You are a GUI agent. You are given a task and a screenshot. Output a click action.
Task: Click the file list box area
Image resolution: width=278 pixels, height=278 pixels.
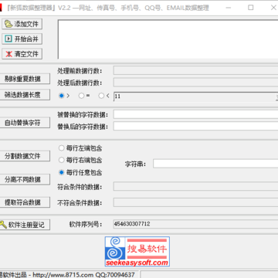pos(168,39)
